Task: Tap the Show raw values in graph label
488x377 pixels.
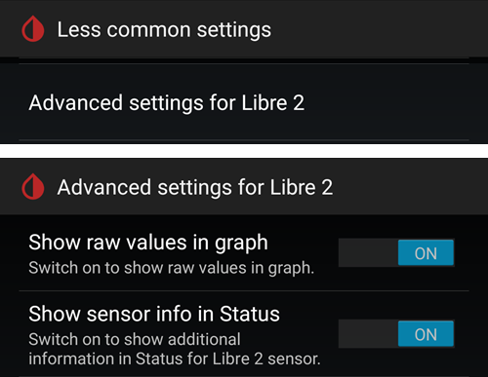Action: pos(148,243)
